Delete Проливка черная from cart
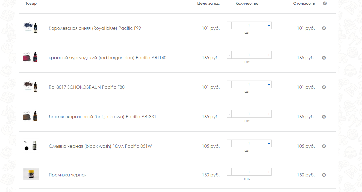The height and width of the screenshot is (192, 362). tap(324, 175)
